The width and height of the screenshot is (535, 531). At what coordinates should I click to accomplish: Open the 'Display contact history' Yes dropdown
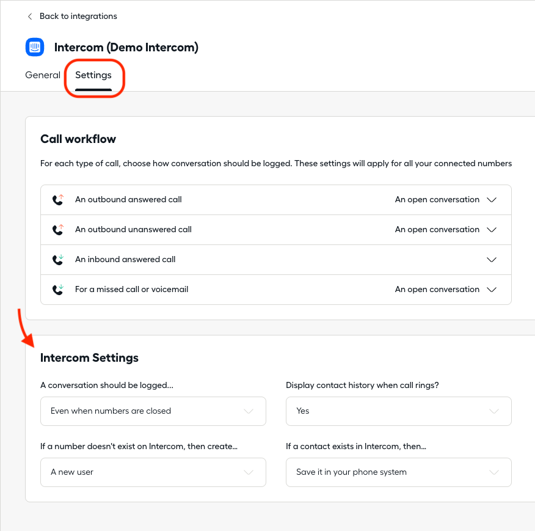399,411
